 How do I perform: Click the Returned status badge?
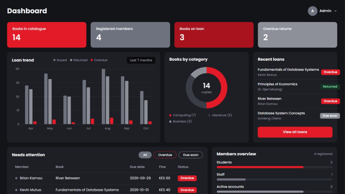tap(330, 87)
